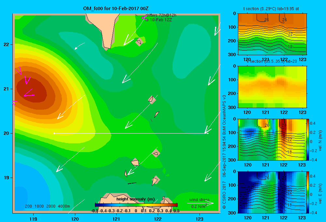Click the height anomaly colorbar
The width and height of the screenshot is (326, 222).
(x=136, y=205)
